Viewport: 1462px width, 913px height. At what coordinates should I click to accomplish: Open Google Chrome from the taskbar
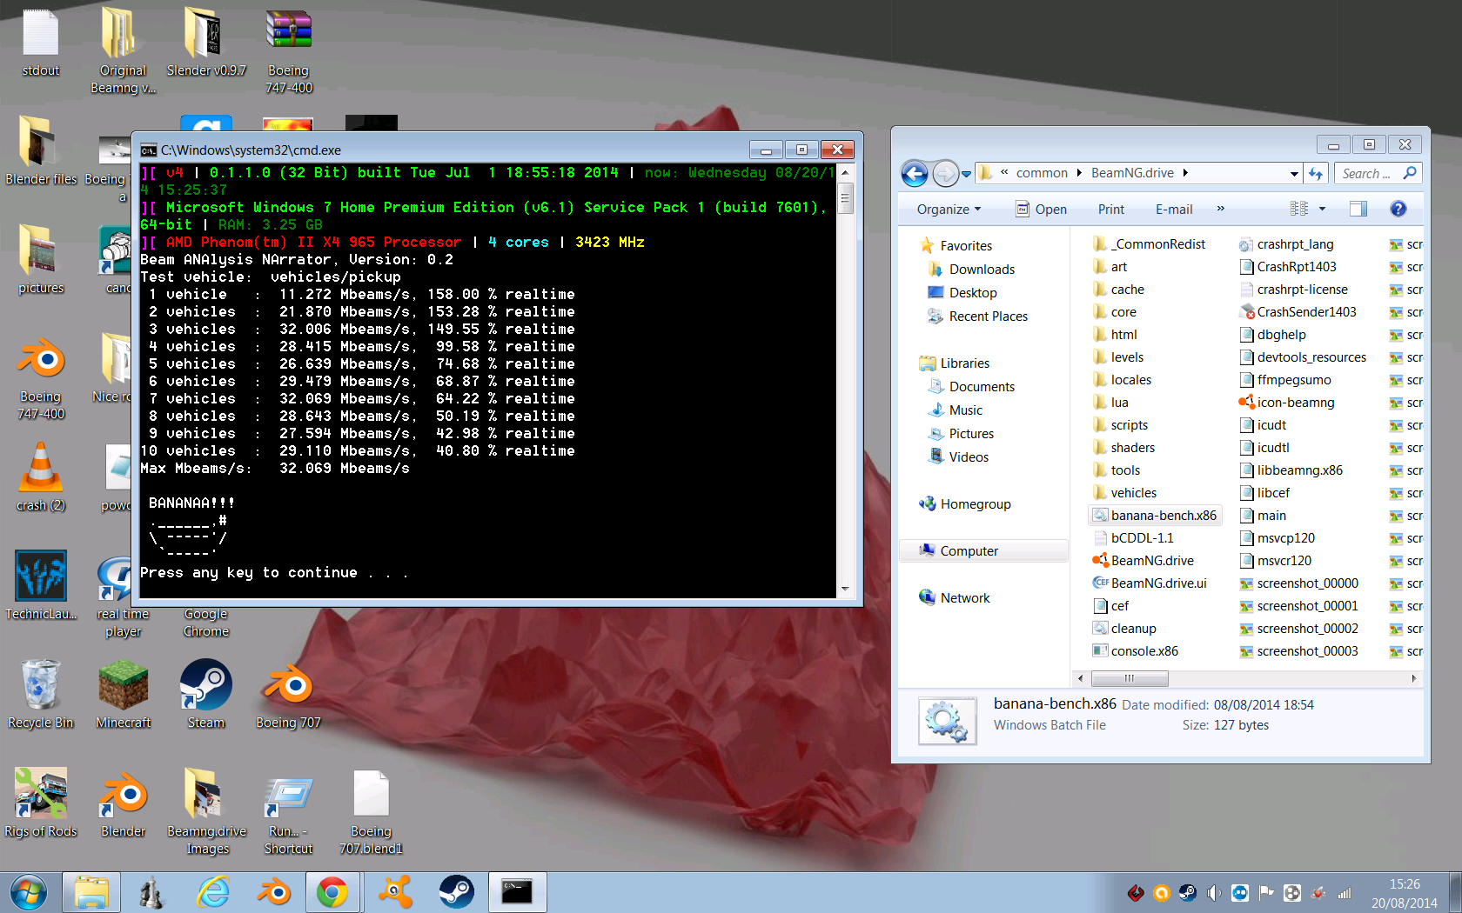click(x=332, y=892)
